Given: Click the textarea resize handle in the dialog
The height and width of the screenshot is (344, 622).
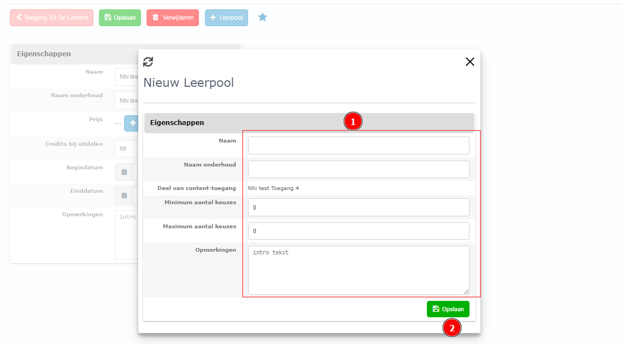Looking at the screenshot, I should click(466, 292).
